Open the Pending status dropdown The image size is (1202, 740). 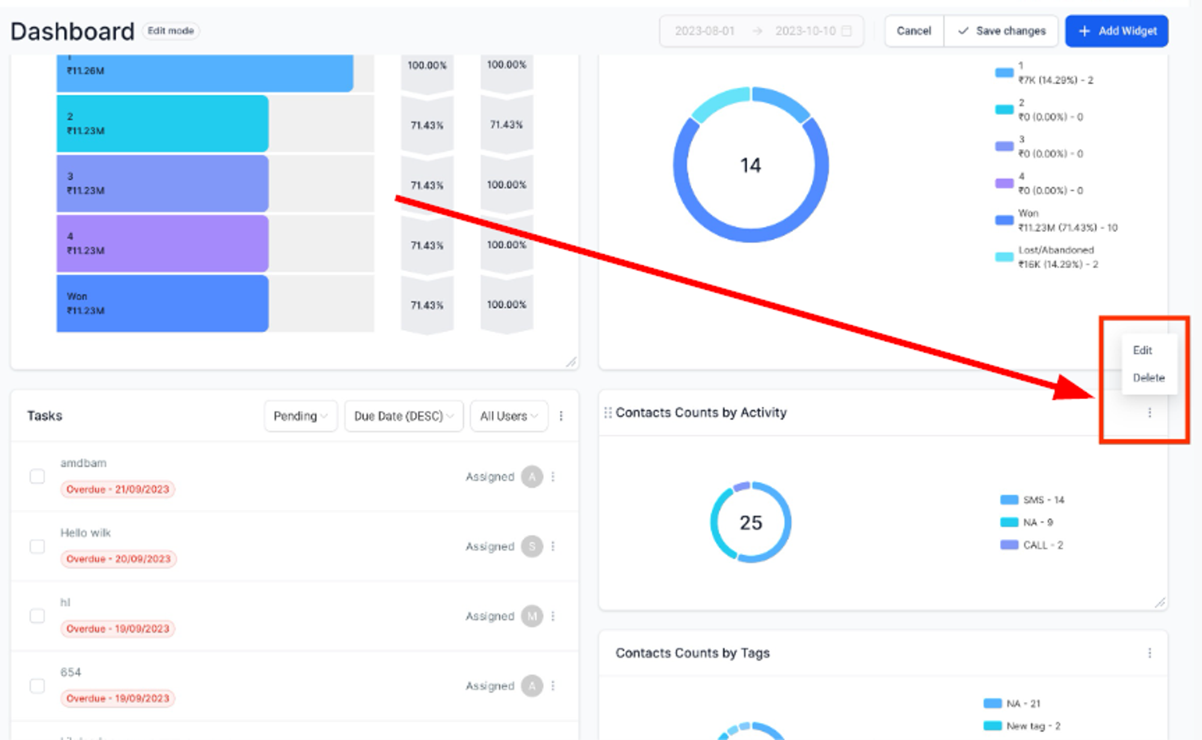300,416
